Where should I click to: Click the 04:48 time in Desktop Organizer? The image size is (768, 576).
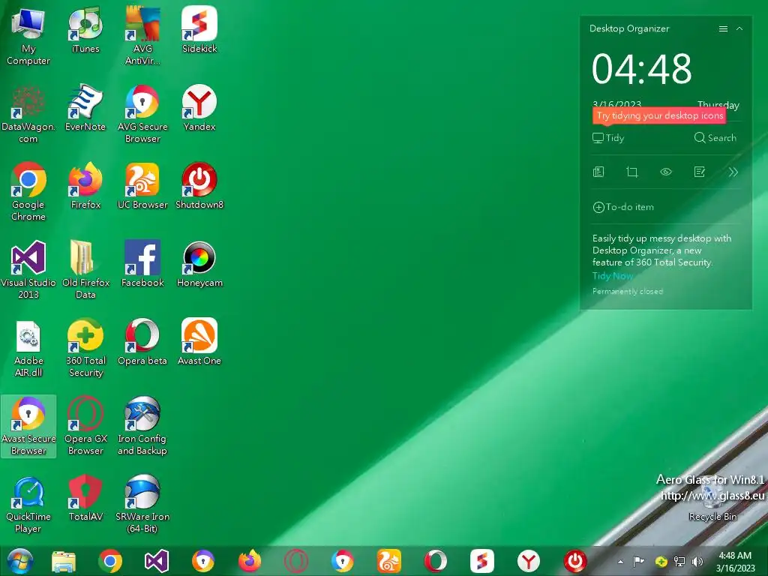coord(642,68)
